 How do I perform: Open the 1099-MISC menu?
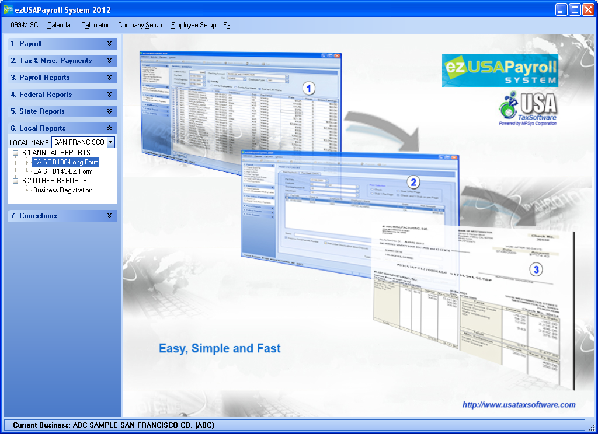(23, 25)
